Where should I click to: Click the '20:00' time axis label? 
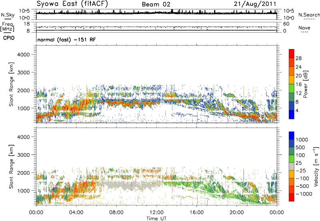[237, 213]
